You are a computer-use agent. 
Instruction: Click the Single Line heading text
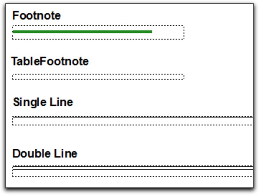tap(43, 102)
